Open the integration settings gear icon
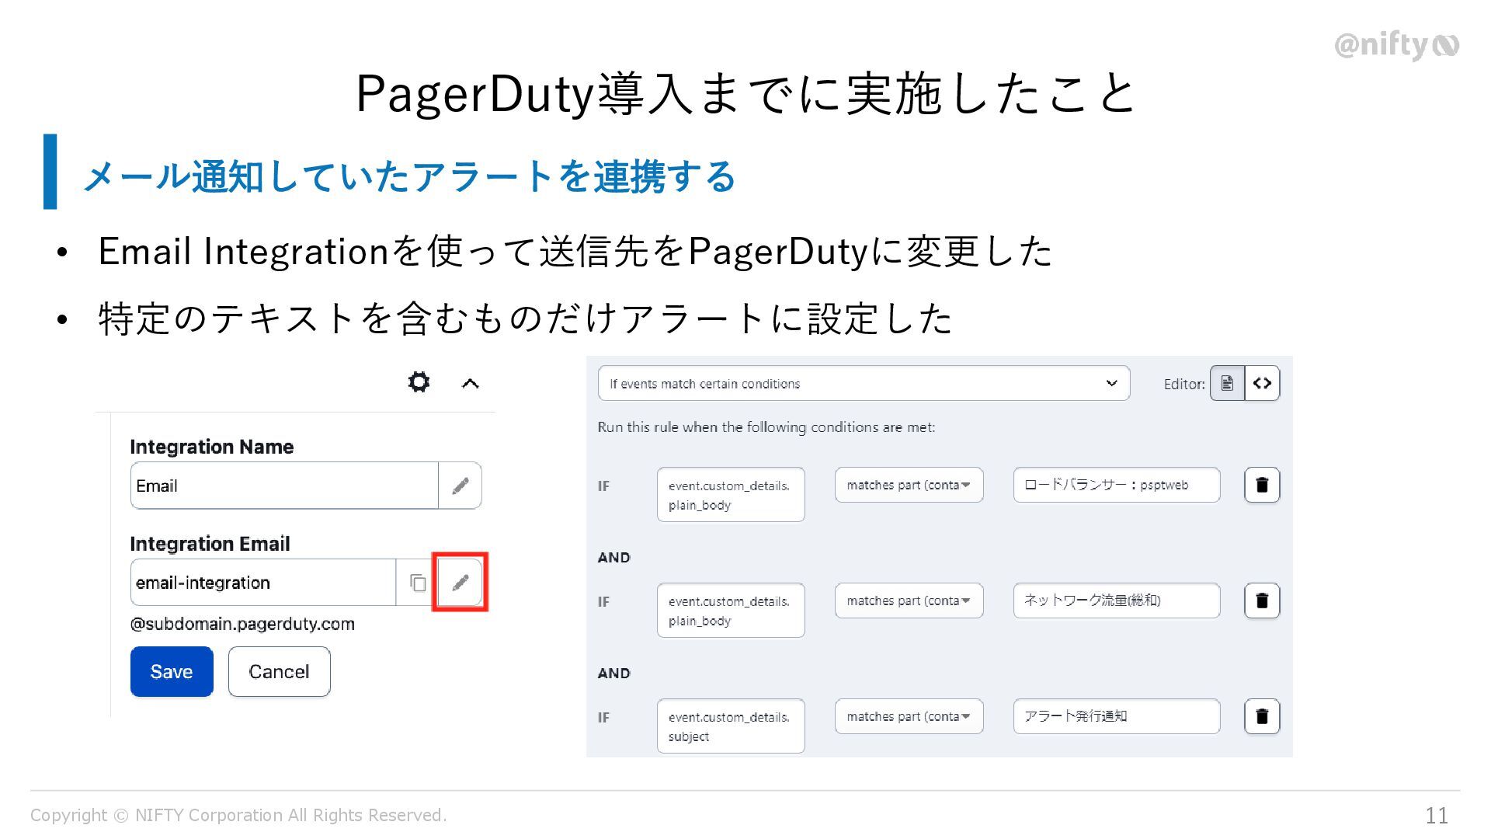1491x839 pixels. point(419,382)
